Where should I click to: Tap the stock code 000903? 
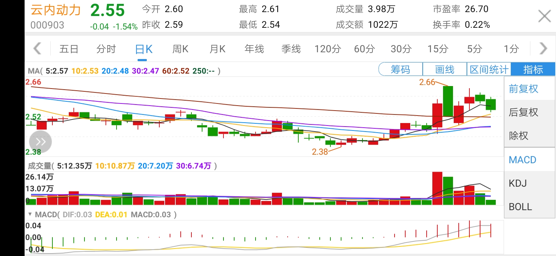[47, 25]
